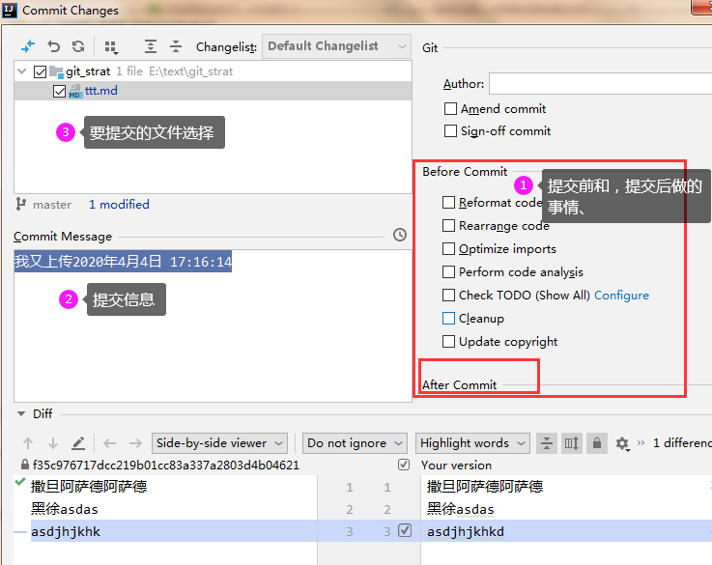Open the Group By icon menu
The width and height of the screenshot is (712, 565).
point(111,46)
